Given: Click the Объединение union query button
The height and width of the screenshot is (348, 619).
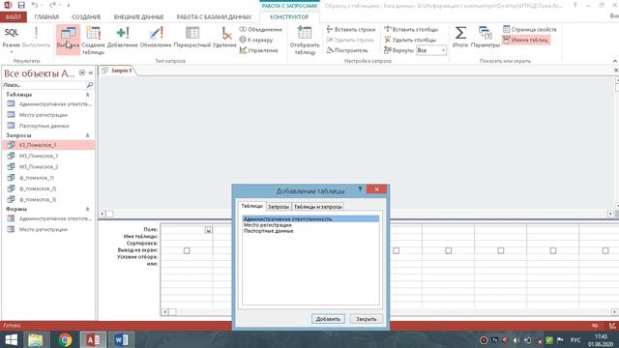Looking at the screenshot, I should point(260,30).
